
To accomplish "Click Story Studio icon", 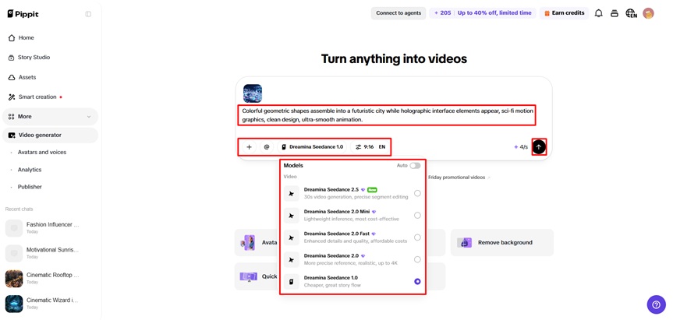I will click(11, 58).
